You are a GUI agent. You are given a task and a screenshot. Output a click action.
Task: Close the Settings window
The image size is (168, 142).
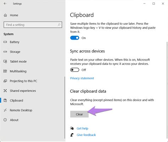coord(163,4)
